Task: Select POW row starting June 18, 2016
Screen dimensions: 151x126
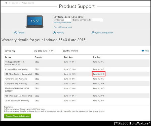Action: click(x=77, y=79)
